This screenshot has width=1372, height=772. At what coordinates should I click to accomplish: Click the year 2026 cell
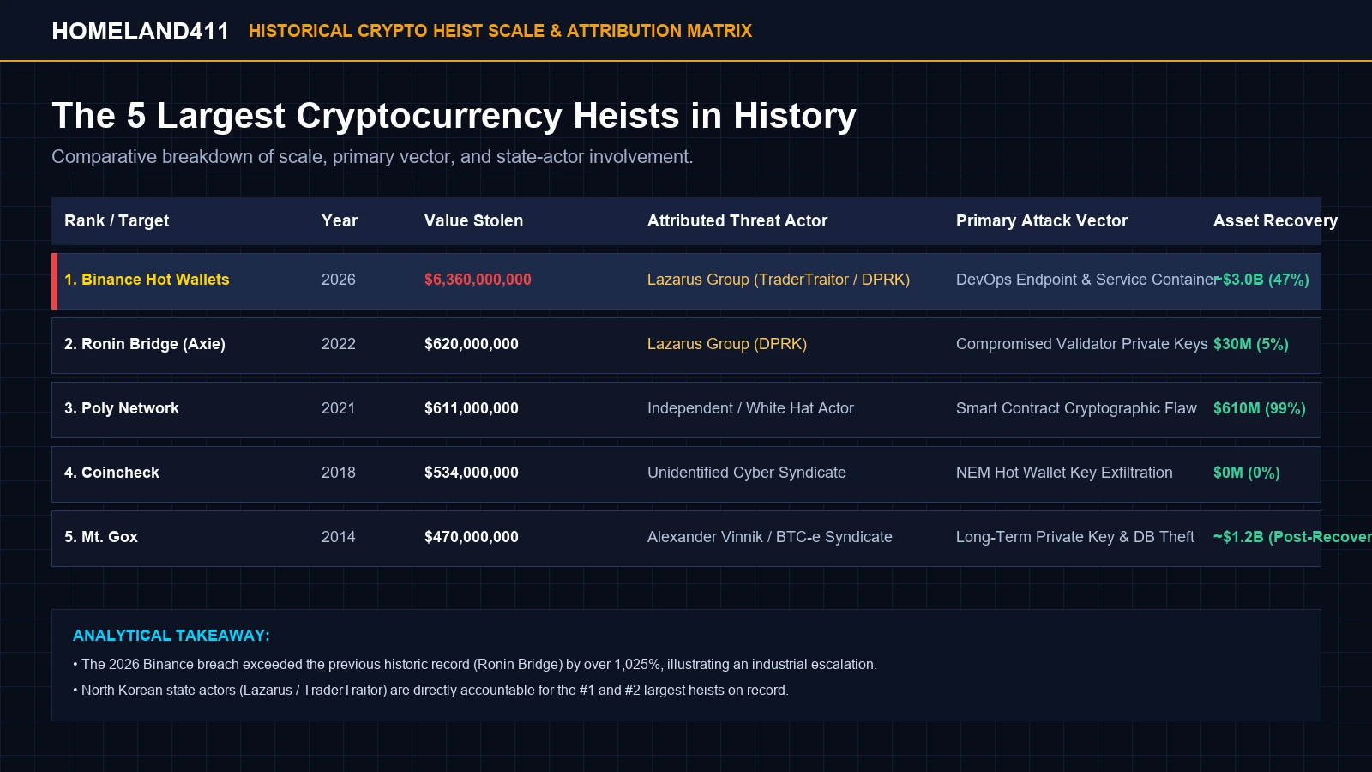point(339,280)
